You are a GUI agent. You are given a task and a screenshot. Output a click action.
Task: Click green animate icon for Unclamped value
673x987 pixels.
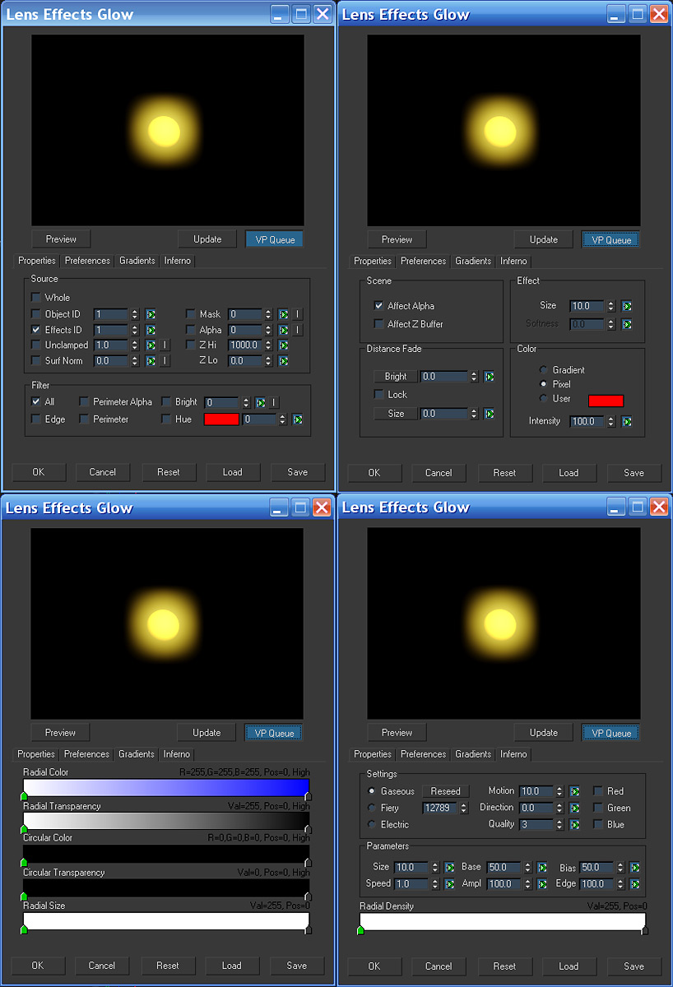pos(151,345)
